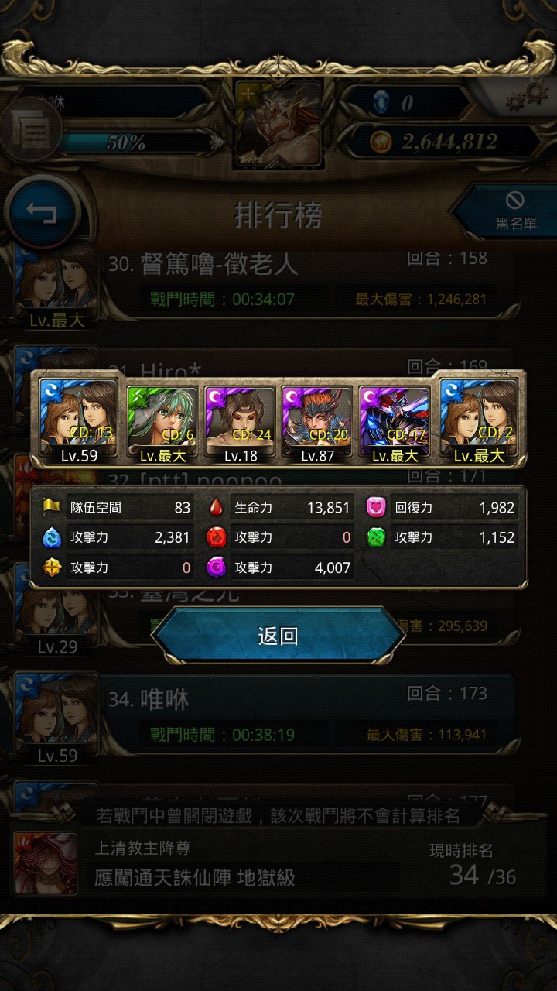Tap the 上清教主降尊 stage boss thumbnail
The image size is (557, 991).
[46, 863]
